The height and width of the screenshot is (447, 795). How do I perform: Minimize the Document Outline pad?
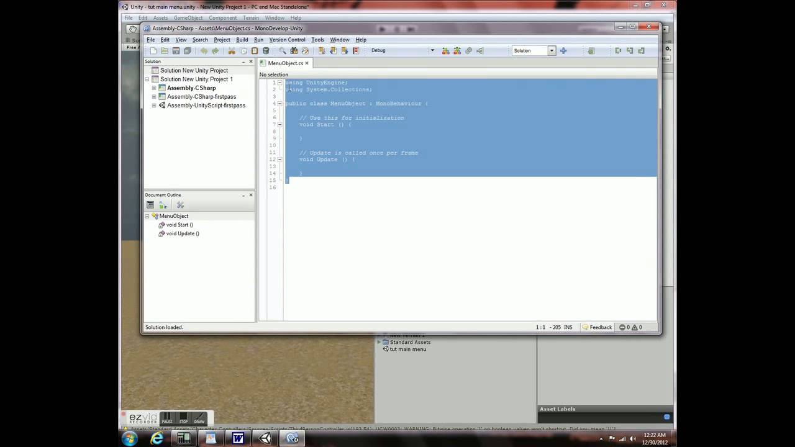pyautogui.click(x=243, y=195)
